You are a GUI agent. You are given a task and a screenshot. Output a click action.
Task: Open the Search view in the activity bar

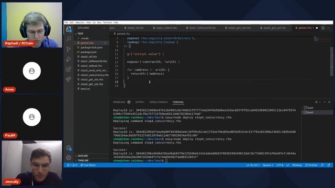tap(69, 39)
